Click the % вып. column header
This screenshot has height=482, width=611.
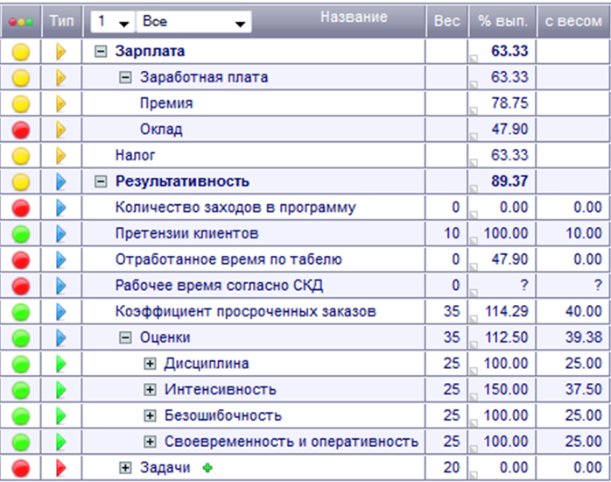click(x=502, y=21)
